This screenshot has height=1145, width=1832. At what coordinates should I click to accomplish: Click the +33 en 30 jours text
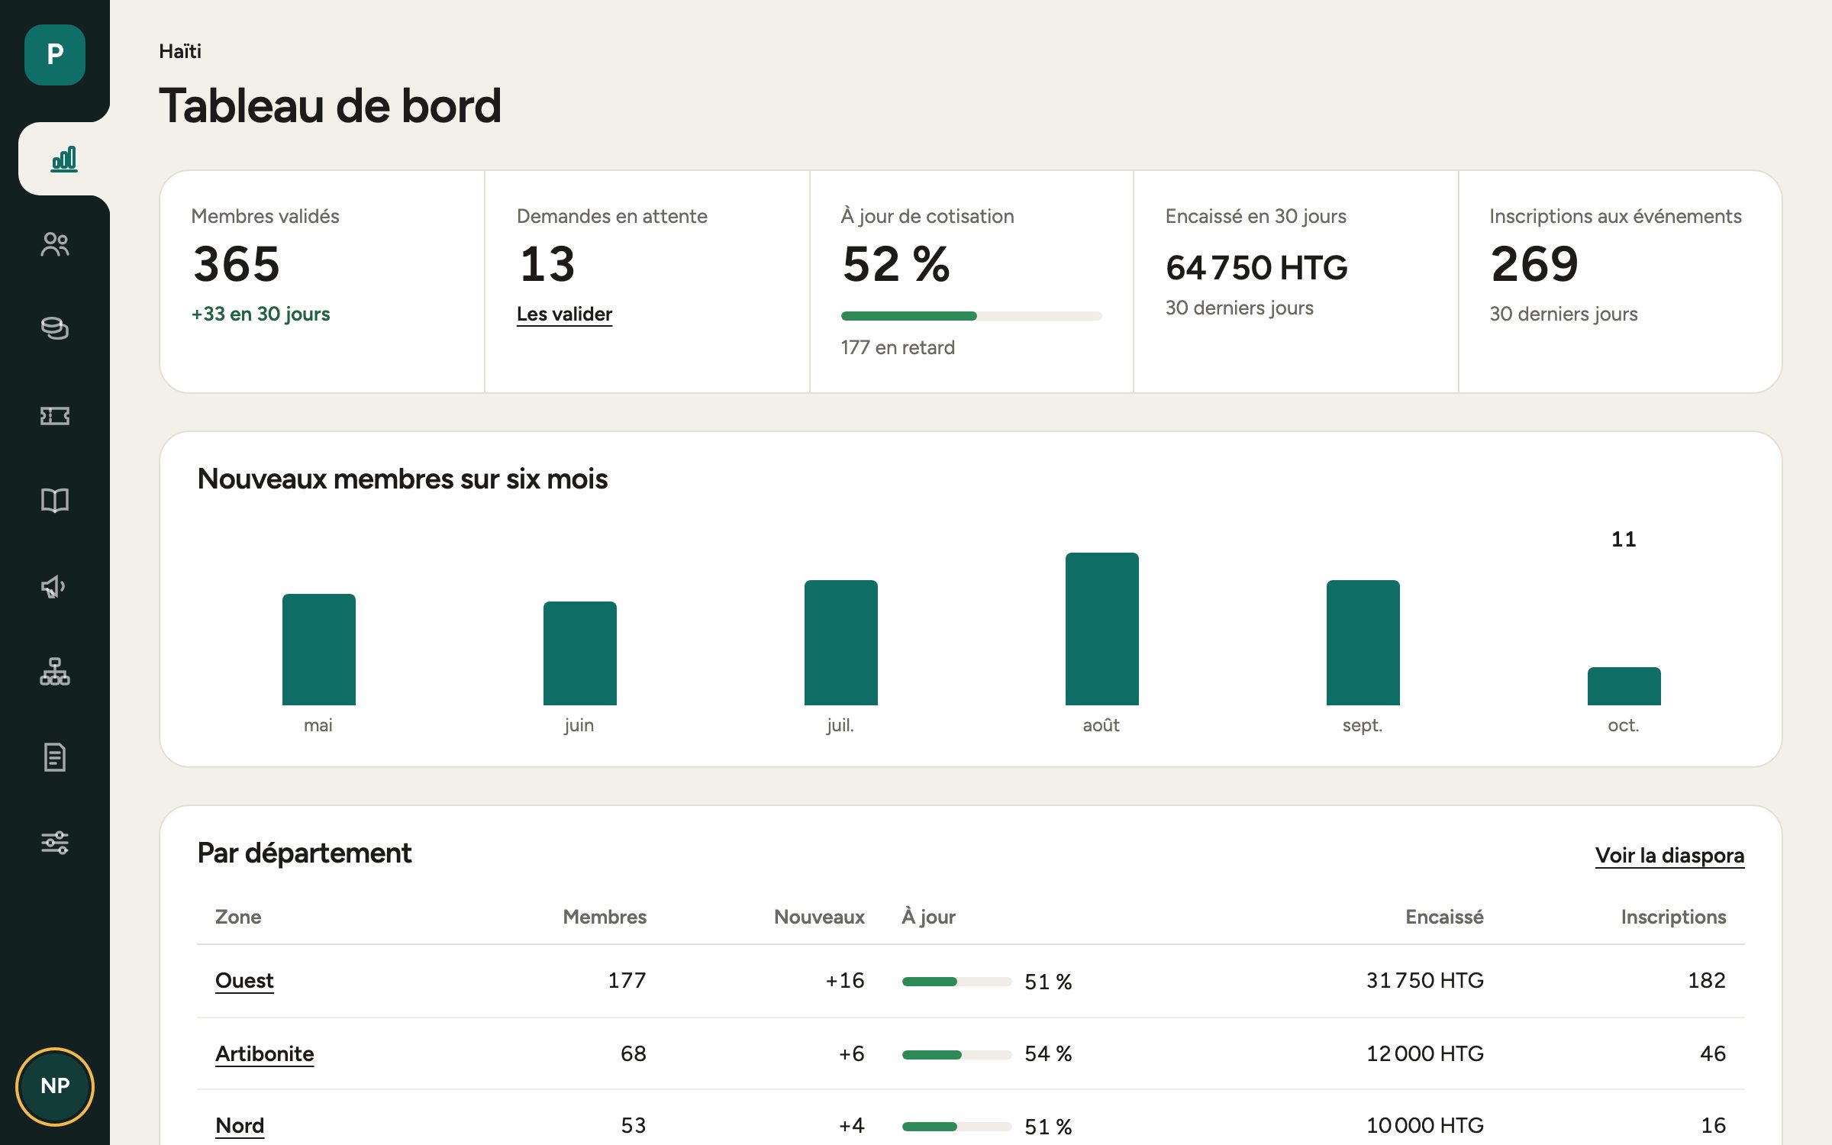click(260, 314)
